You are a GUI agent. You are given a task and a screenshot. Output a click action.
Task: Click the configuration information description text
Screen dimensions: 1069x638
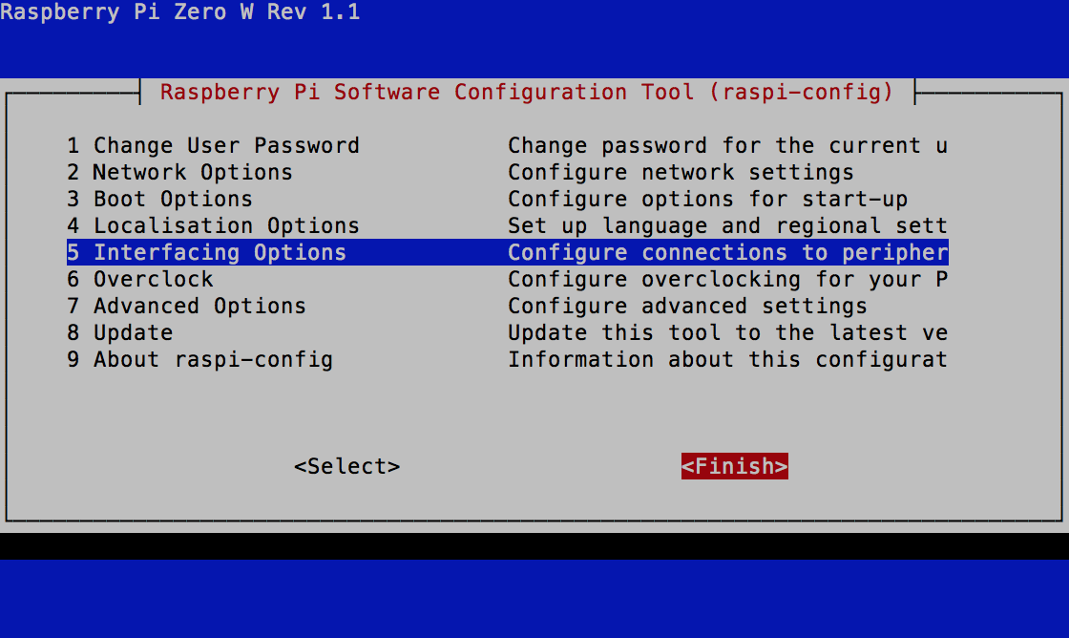point(728,359)
